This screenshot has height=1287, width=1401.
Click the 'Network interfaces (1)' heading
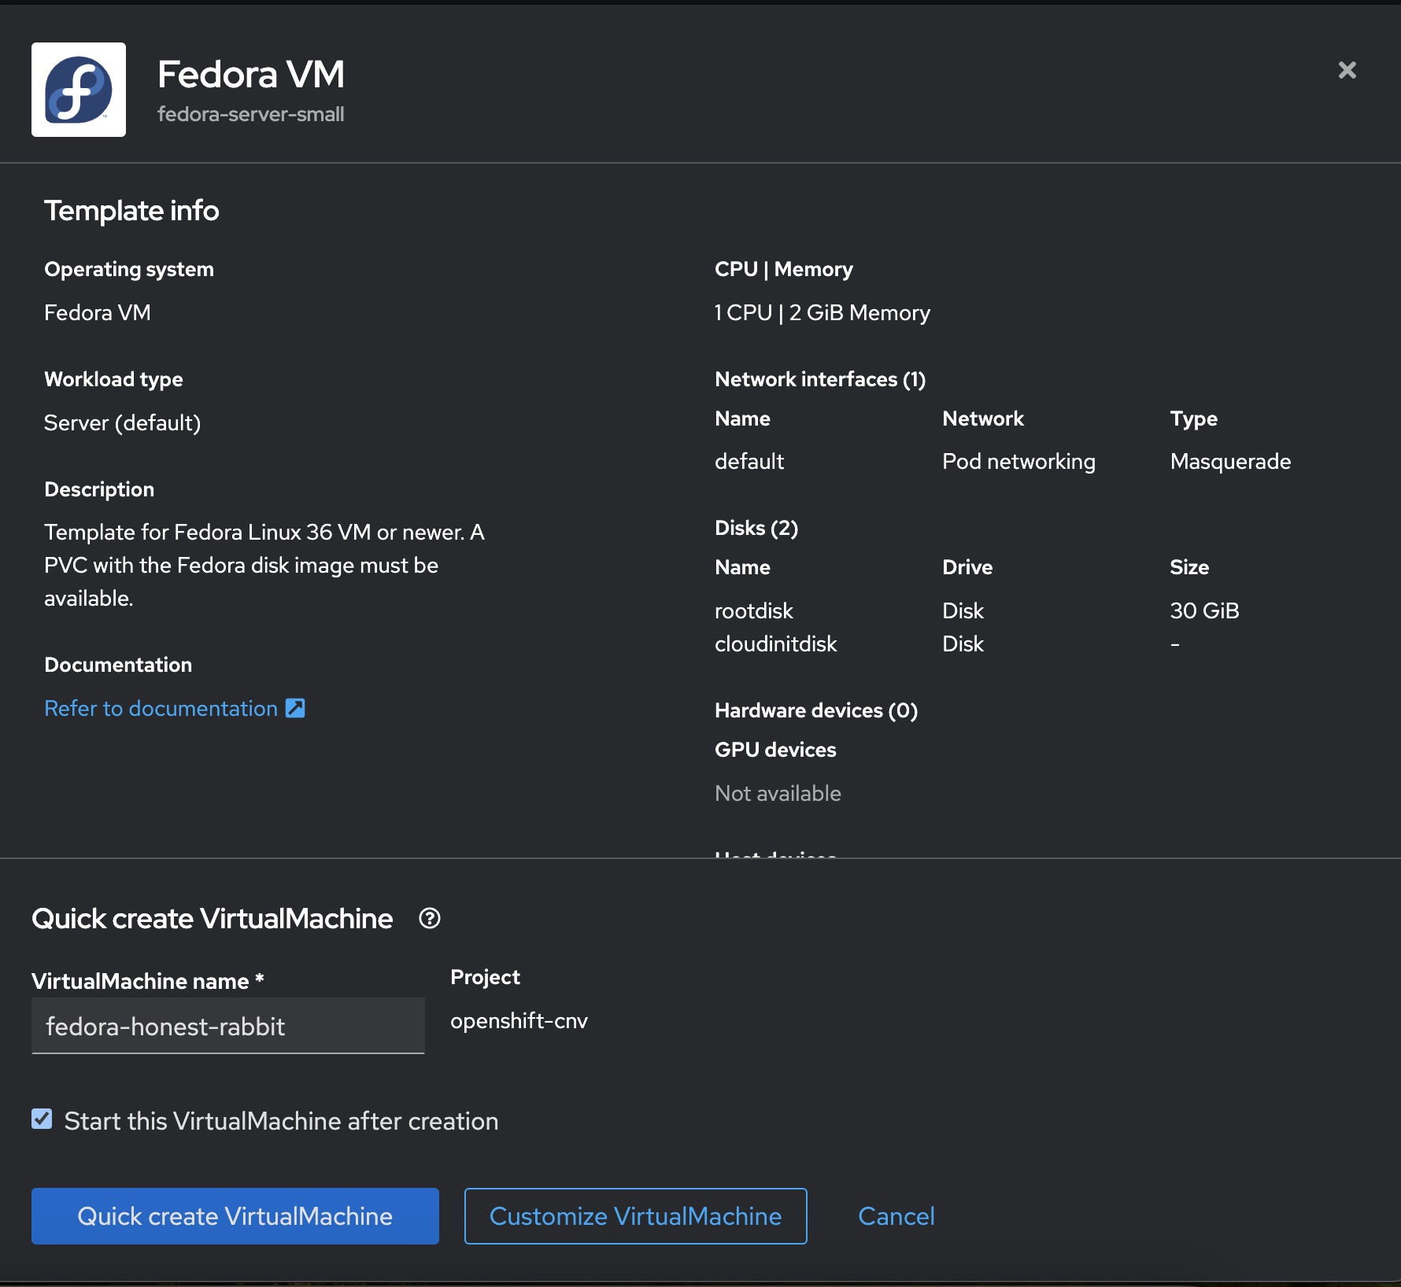820,379
